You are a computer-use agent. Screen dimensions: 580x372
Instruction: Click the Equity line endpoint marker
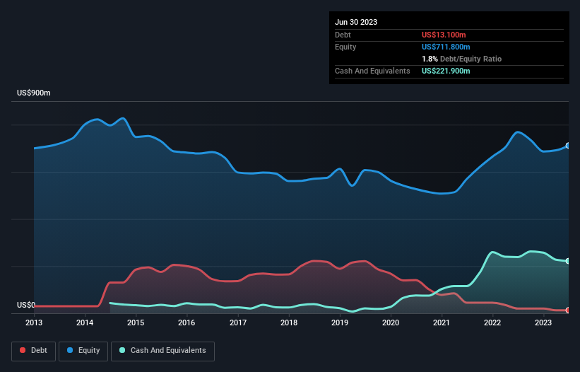[568, 146]
